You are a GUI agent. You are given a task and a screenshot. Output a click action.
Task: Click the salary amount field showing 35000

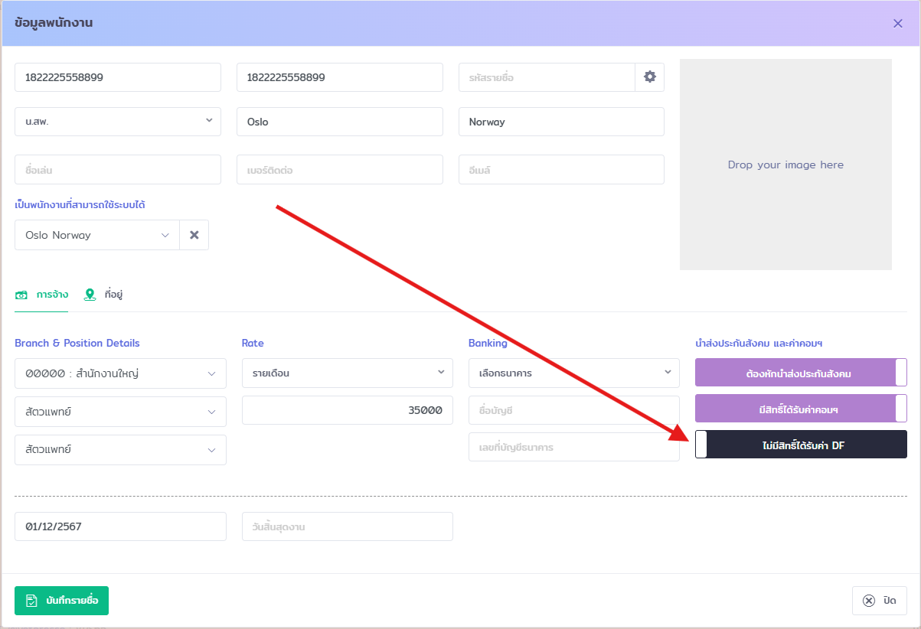tap(347, 410)
